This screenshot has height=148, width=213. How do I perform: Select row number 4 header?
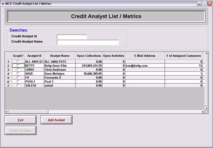[x=9, y=74]
